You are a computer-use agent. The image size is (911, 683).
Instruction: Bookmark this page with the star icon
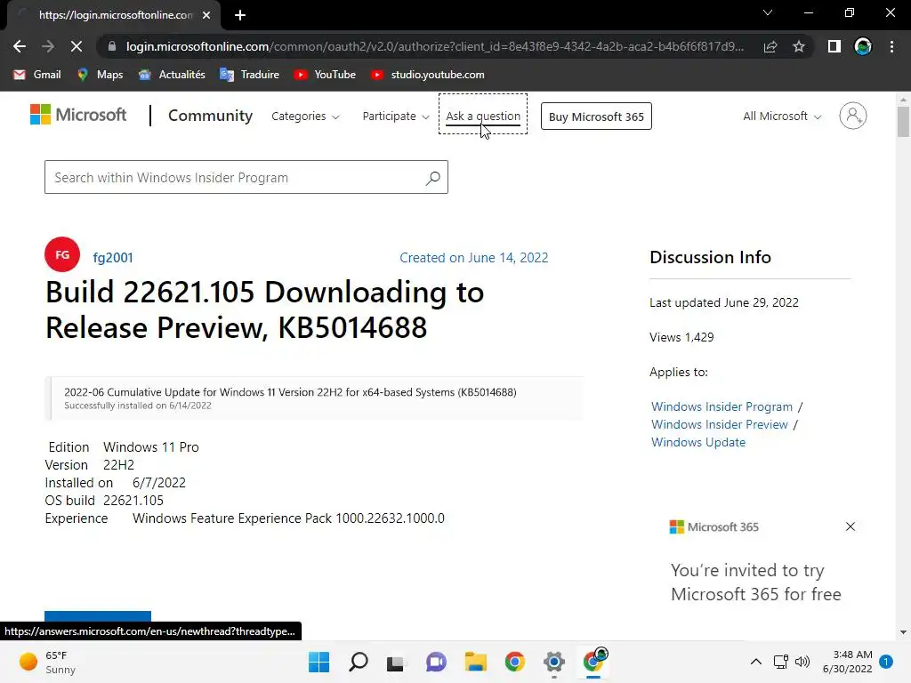(799, 46)
